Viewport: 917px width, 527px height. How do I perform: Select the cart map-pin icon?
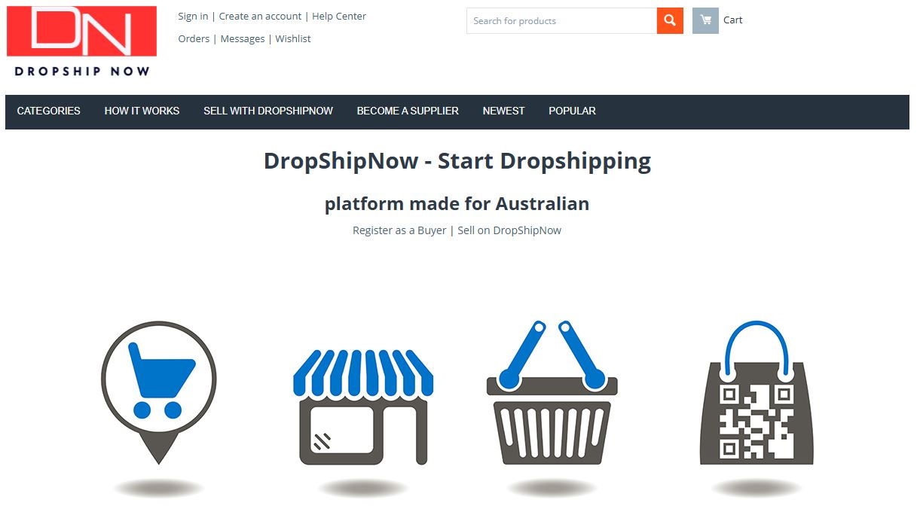158,392
